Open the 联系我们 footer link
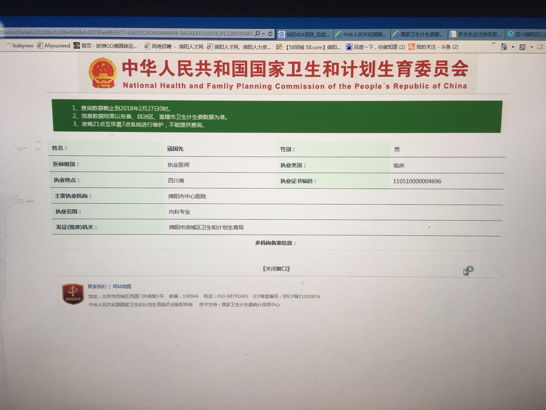546x410 pixels. point(97,287)
